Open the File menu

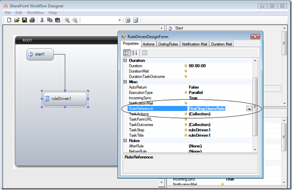pyautogui.click(x=8, y=13)
